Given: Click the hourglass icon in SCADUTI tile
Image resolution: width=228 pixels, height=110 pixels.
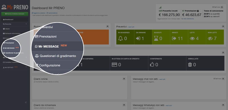Looking at the screenshot, I should pyautogui.click(x=156, y=38).
